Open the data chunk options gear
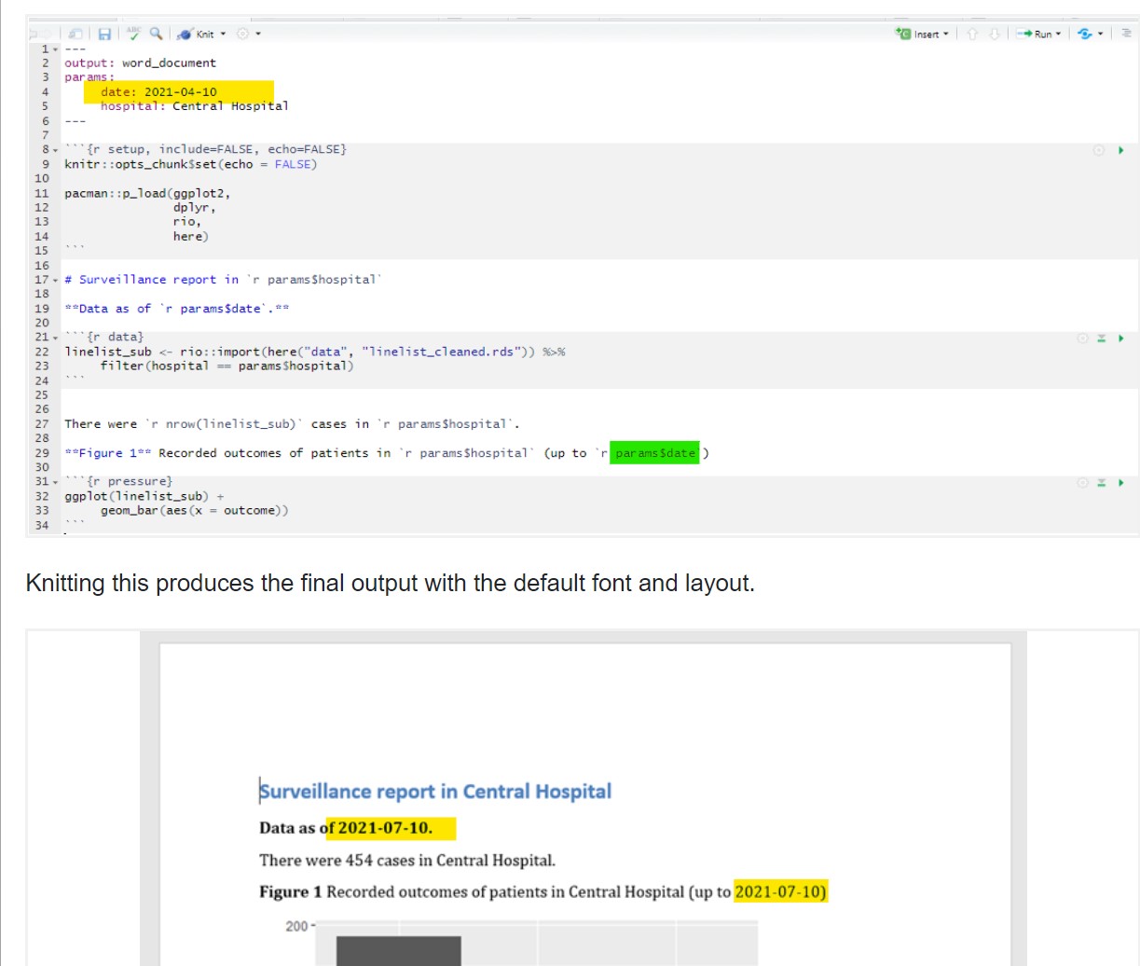The image size is (1140, 966). pyautogui.click(x=1081, y=338)
